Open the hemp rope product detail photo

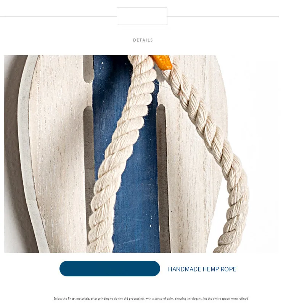[x=141, y=154]
